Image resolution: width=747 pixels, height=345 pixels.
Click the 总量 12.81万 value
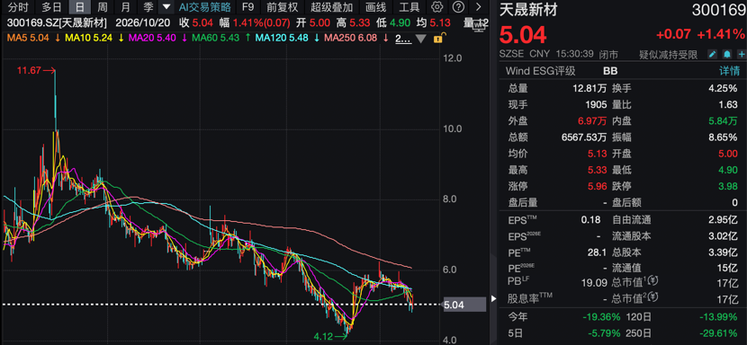[590, 88]
